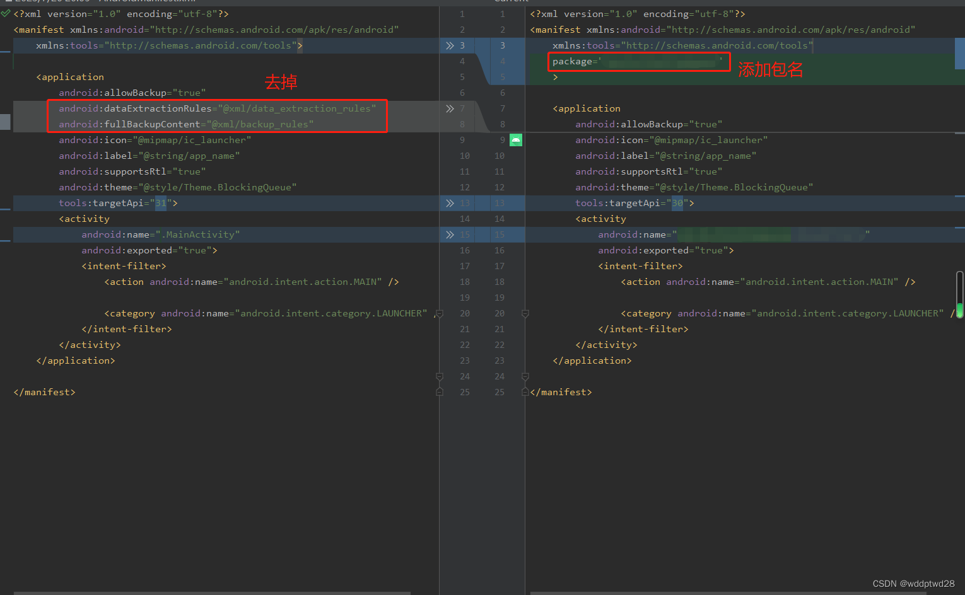Click </manifest> in right pane
The height and width of the screenshot is (595, 965).
[x=561, y=392]
